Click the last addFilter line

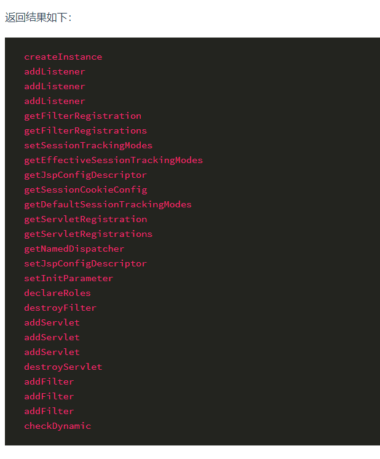(x=49, y=412)
